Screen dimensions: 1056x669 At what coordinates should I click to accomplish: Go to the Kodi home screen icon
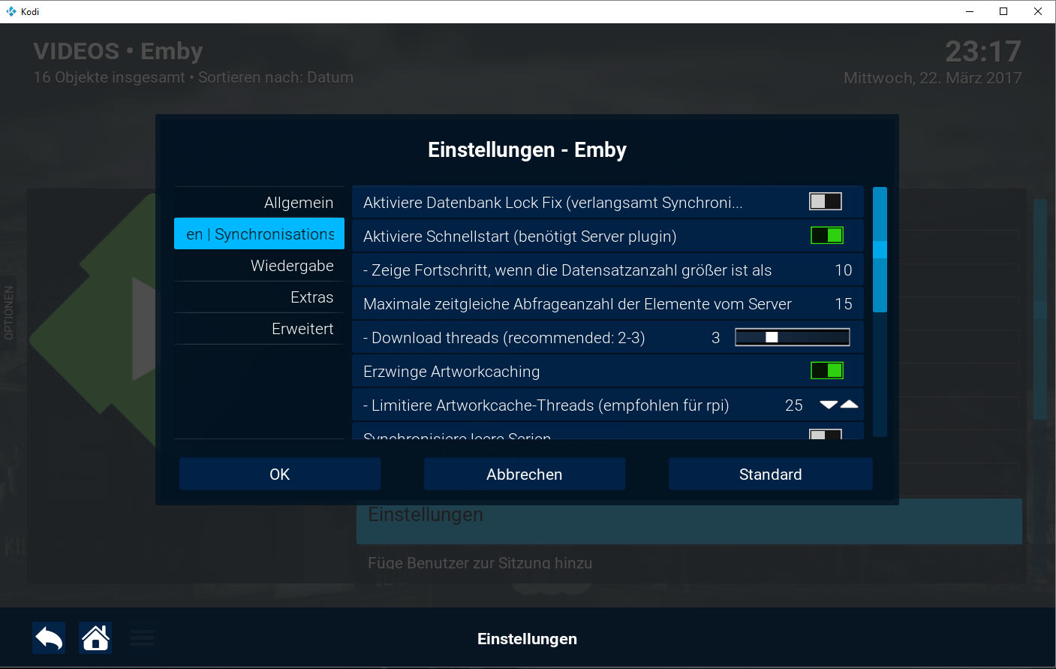95,638
